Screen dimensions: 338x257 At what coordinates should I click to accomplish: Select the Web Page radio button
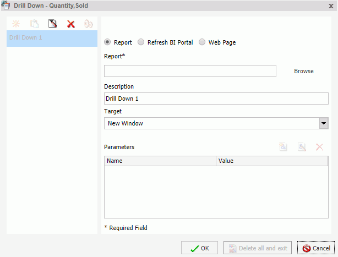click(202, 42)
